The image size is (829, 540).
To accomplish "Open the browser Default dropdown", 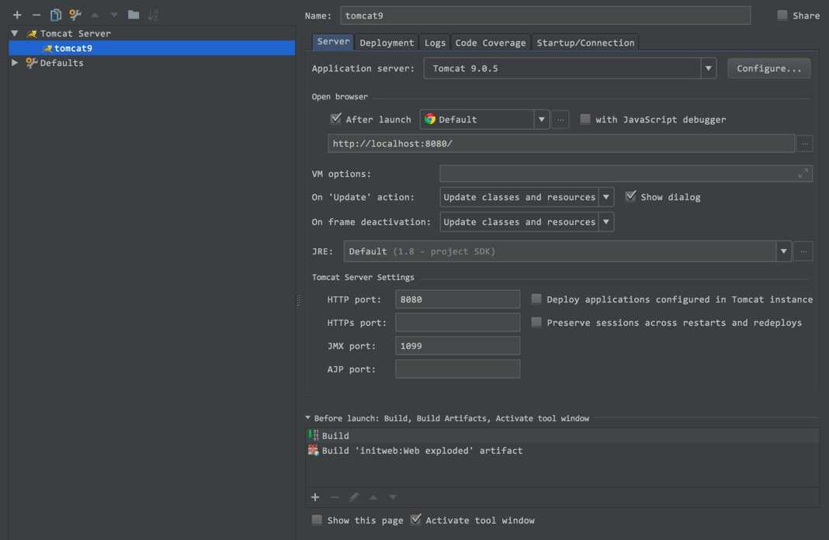I will (x=541, y=119).
